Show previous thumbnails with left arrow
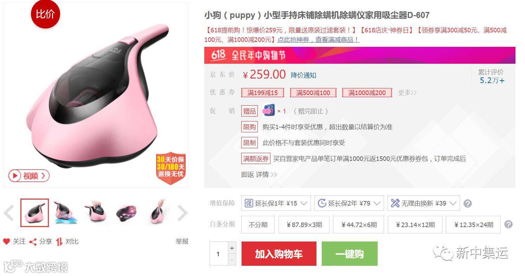The image size is (525, 276). 9,213
